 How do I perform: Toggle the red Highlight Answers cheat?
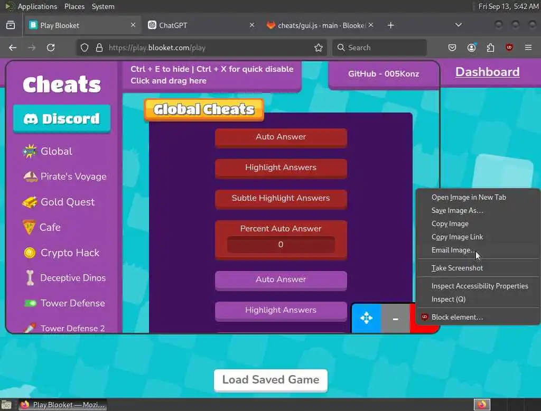click(281, 168)
